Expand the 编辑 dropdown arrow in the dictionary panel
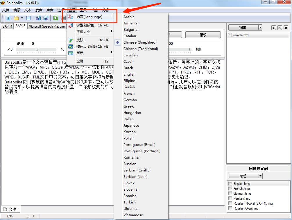The width and height of the screenshot is (292, 220). (x=260, y=28)
